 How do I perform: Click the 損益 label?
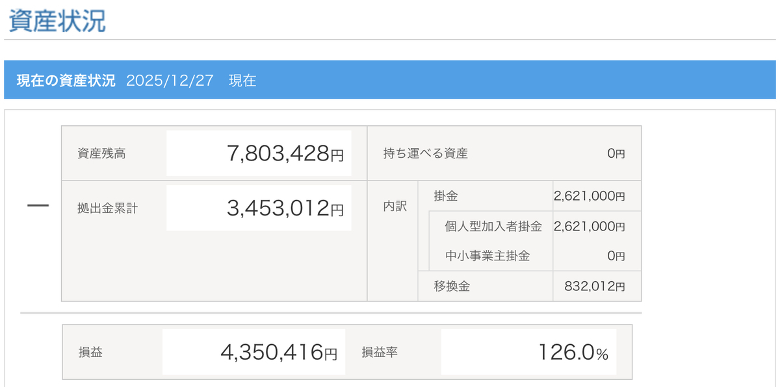(x=90, y=353)
